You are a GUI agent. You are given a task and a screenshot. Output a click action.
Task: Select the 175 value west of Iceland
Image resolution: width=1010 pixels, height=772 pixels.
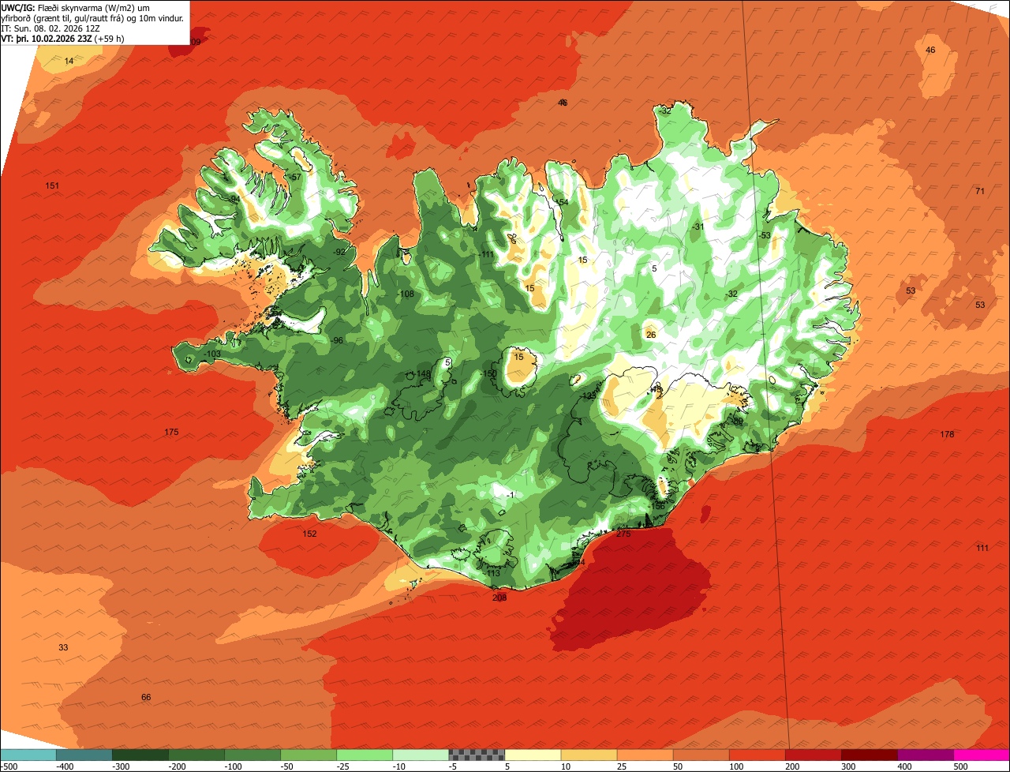coord(171,432)
